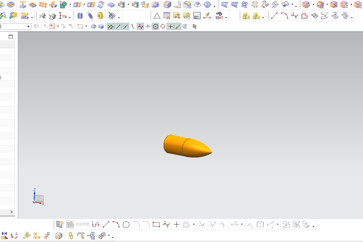This screenshot has height=242, width=363.
Task: Click the navigator right scroll arrow
Action: (x=12, y=212)
